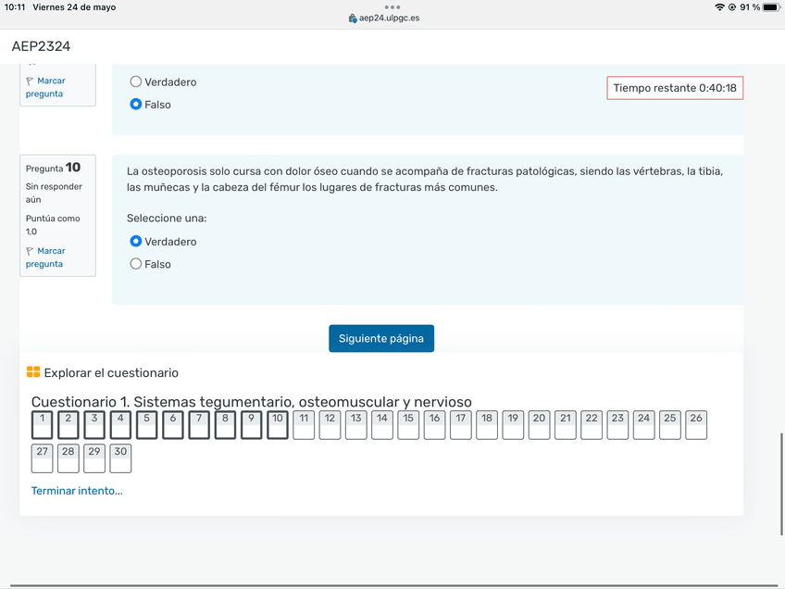Navigate to question 26 box

(x=696, y=425)
